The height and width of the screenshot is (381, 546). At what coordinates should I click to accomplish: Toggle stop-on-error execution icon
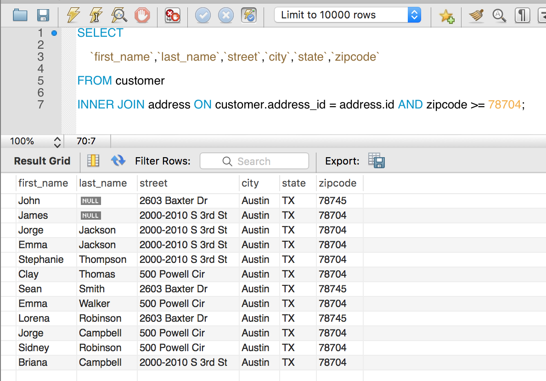point(172,15)
